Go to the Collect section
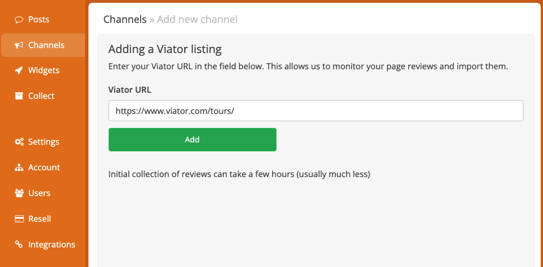Image resolution: width=543 pixels, height=267 pixels. pos(41,96)
